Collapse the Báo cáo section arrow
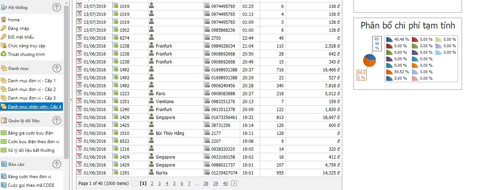 pos(57,164)
